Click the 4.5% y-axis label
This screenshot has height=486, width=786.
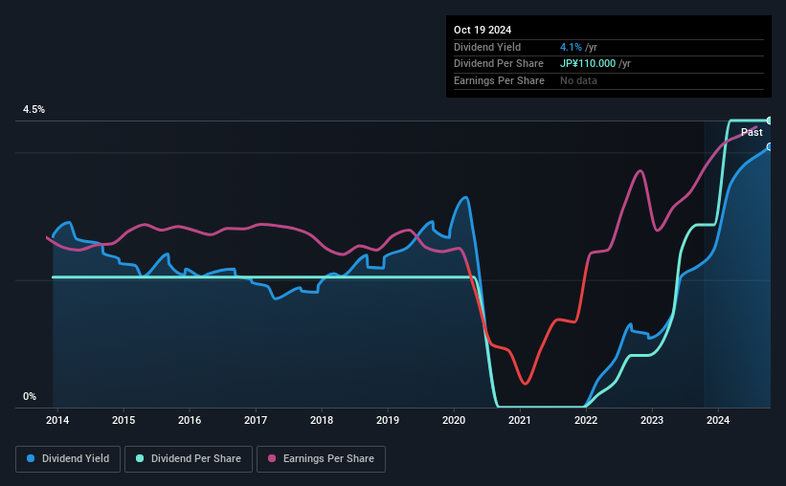[34, 109]
